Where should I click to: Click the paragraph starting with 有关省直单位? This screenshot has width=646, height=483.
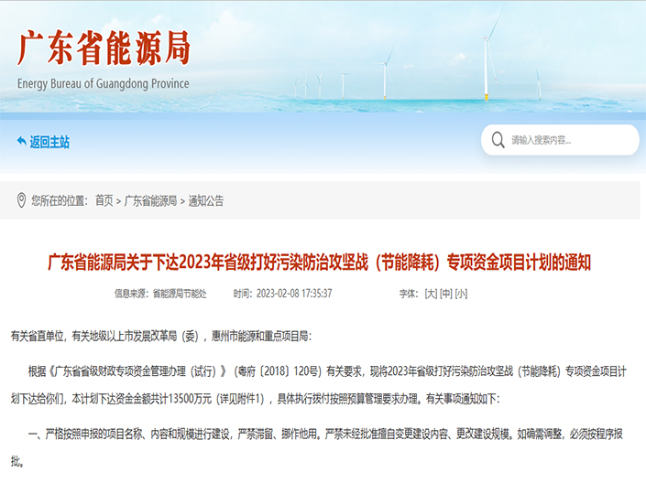(160, 337)
